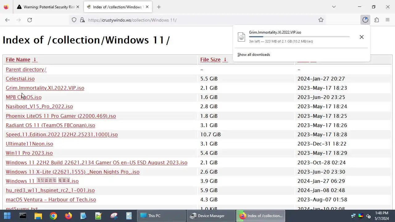Image resolution: width=395 pixels, height=222 pixels.
Task: Open the green notepad taskbar icon
Action: point(98,216)
